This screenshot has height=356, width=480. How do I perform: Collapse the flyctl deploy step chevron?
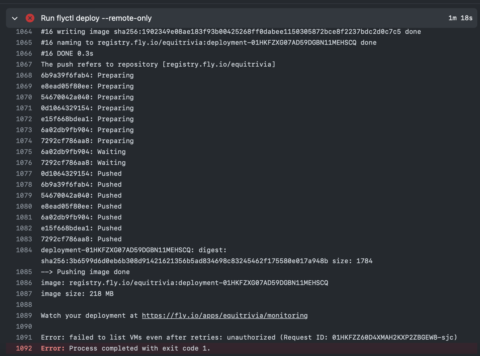tap(15, 18)
